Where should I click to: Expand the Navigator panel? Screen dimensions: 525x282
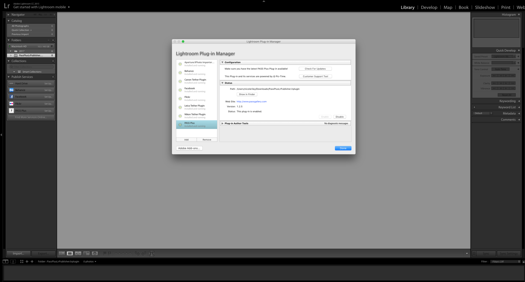(x=8, y=14)
